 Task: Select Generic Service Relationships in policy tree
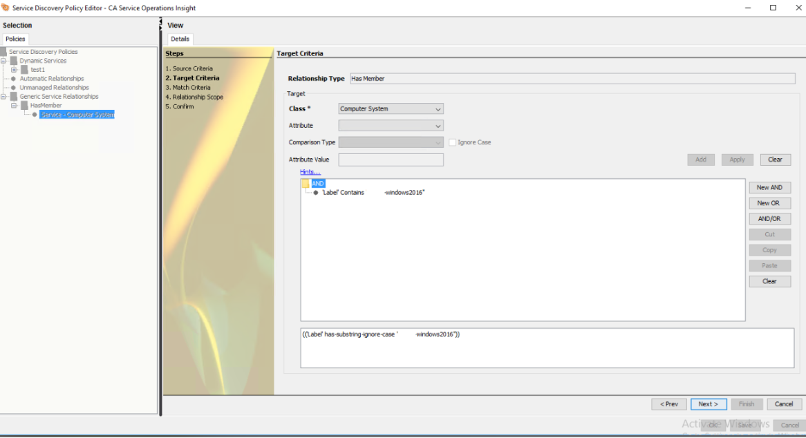tap(59, 97)
